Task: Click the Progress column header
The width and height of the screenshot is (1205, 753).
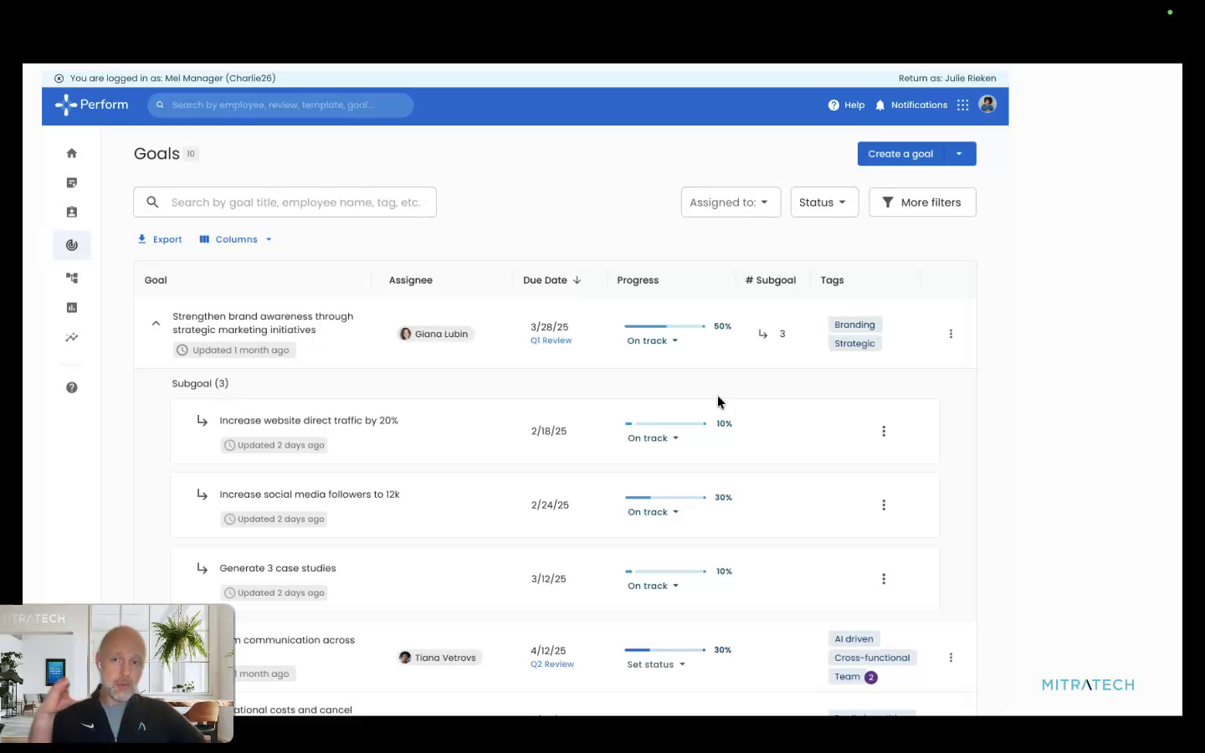Action: 638,280
